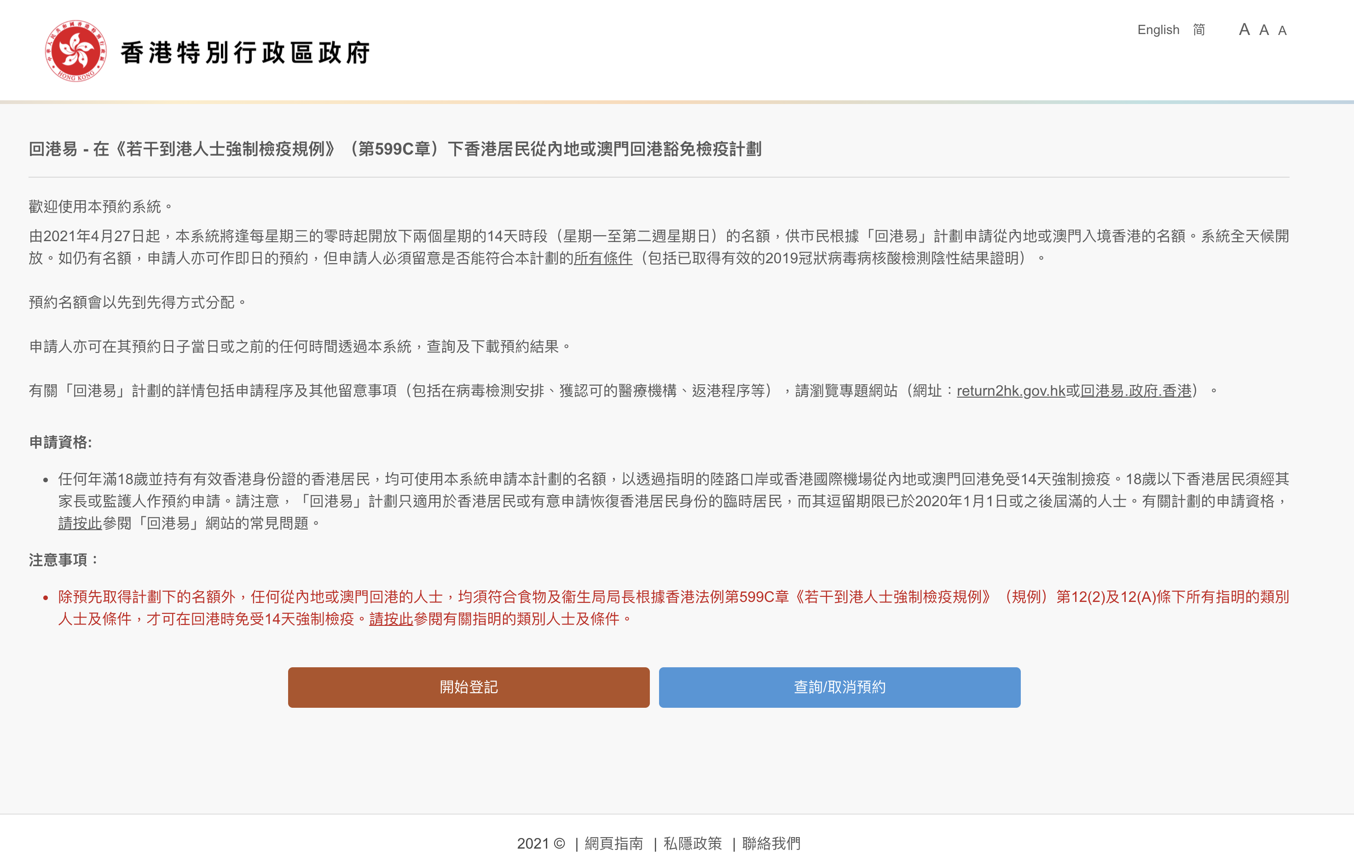Open 網頁指南 in the footer
This screenshot has height=867, width=1354.
pos(613,844)
